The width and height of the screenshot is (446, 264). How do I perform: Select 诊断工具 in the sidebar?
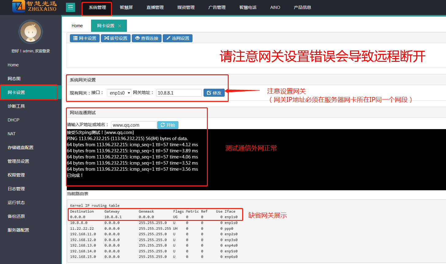point(16,106)
